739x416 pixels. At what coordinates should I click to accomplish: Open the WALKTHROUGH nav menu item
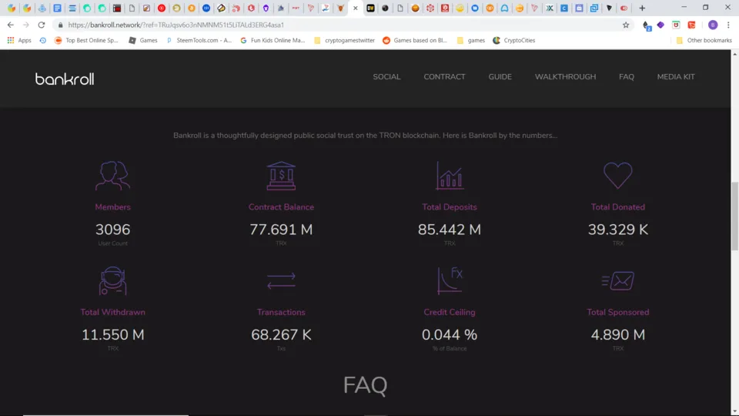tap(565, 77)
